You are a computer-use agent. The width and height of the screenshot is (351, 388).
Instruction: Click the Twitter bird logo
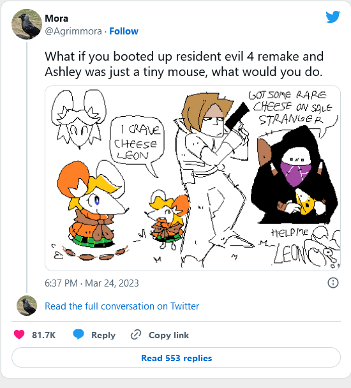pyautogui.click(x=332, y=17)
